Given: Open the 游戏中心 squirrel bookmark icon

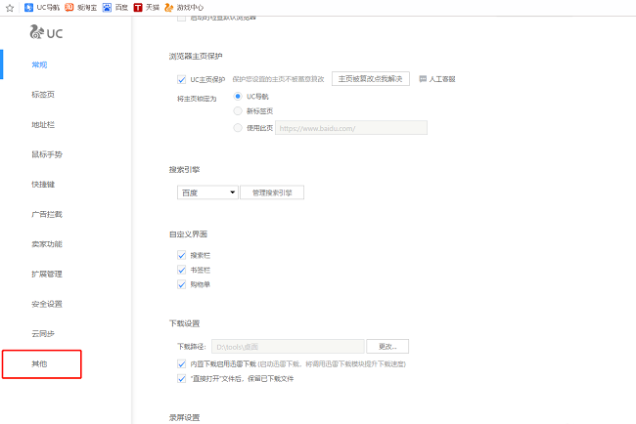Looking at the screenshot, I should coord(168,7).
